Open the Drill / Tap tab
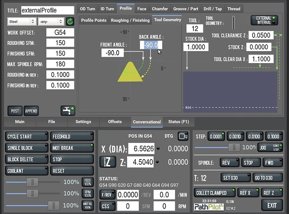 pyautogui.click(x=213, y=9)
